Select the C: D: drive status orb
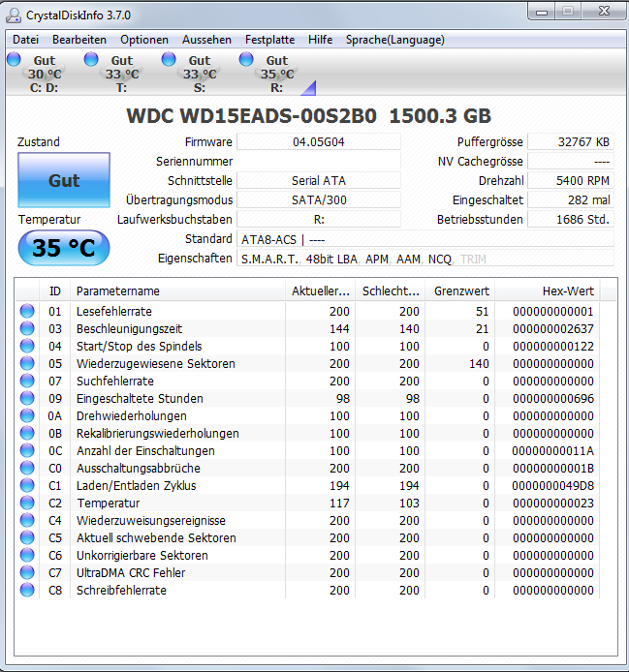This screenshot has width=629, height=672. (x=15, y=59)
